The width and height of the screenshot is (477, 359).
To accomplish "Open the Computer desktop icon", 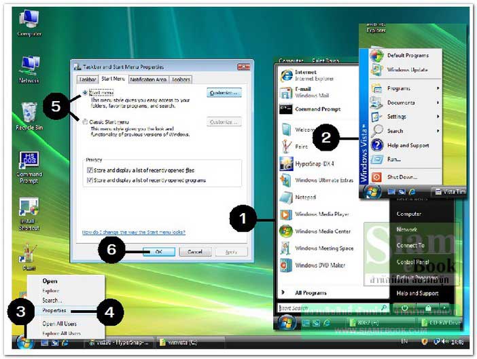I will tap(29, 23).
